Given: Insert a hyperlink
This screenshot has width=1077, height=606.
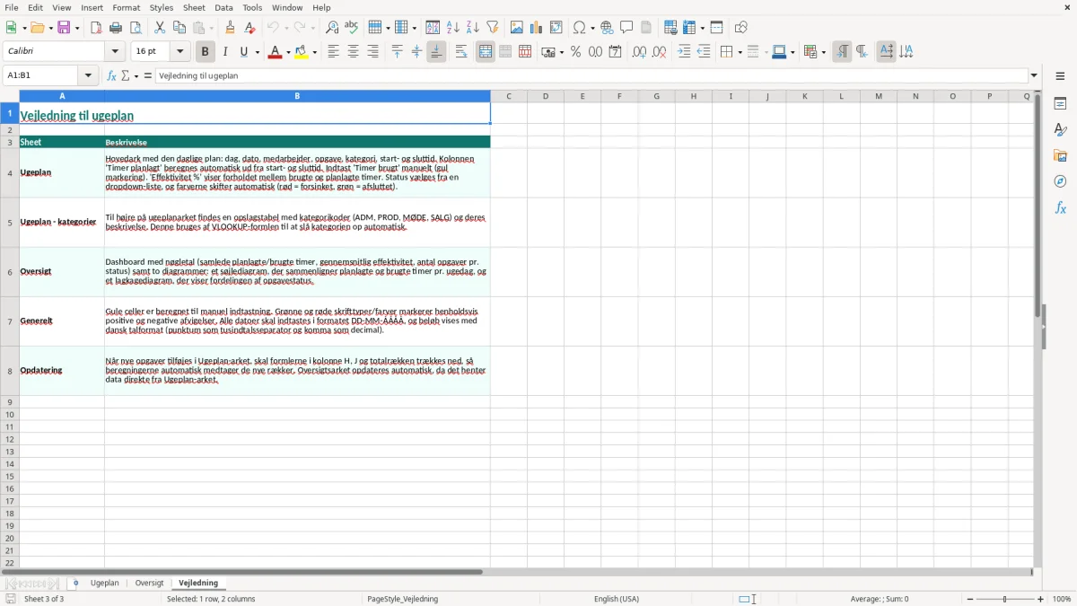Looking at the screenshot, I should tap(607, 28).
